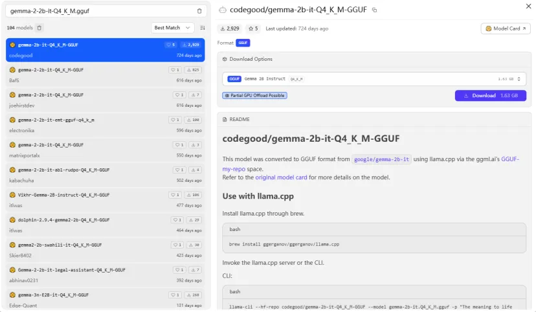
Task: Select the matrixportalx gemma-2-2b-it result
Action: pos(106,150)
